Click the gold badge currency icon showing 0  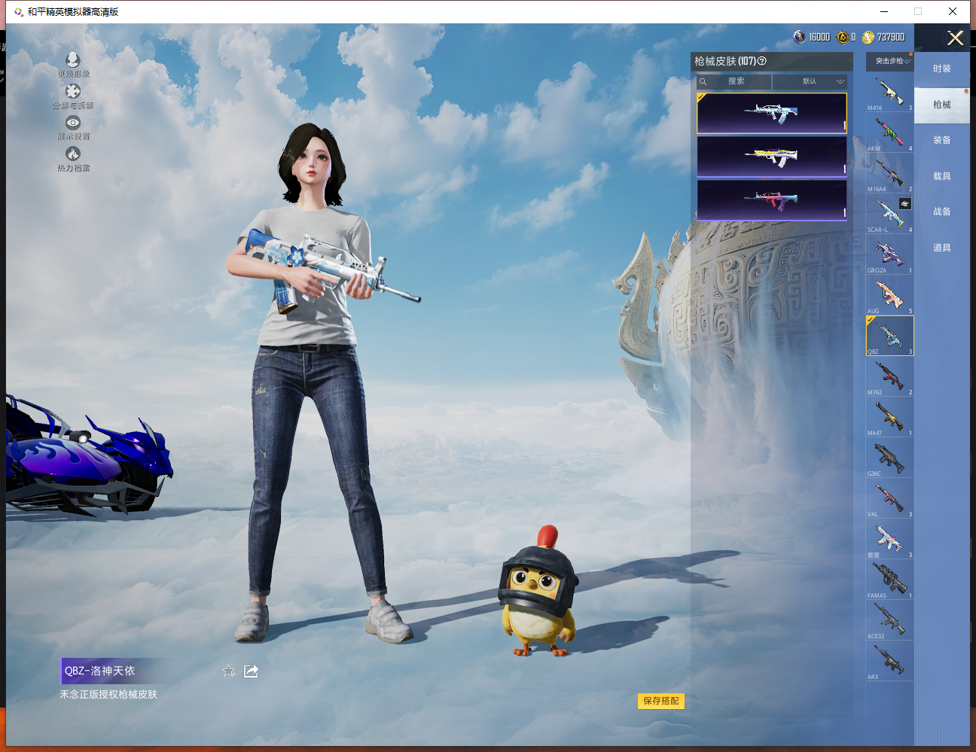tap(843, 37)
